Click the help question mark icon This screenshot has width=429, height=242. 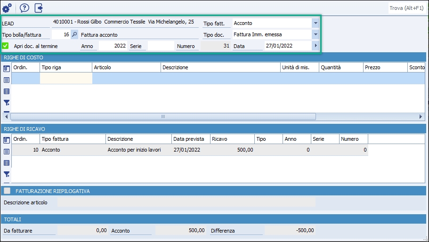[x=24, y=8]
